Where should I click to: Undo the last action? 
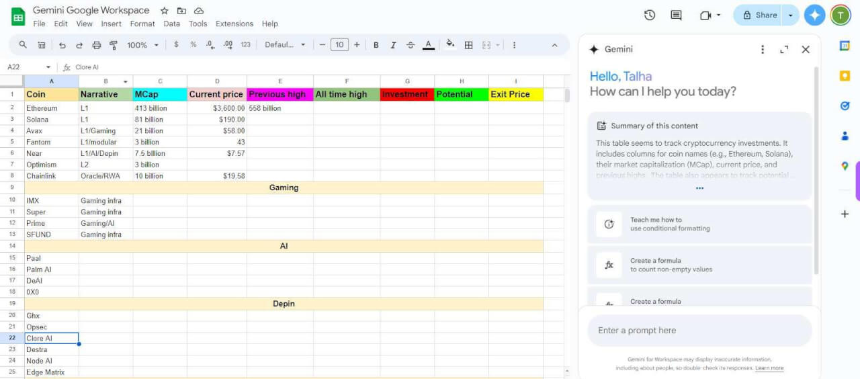tap(62, 45)
